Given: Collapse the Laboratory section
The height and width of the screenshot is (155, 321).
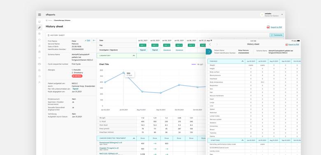Looking at the screenshot, I should pos(134,55).
